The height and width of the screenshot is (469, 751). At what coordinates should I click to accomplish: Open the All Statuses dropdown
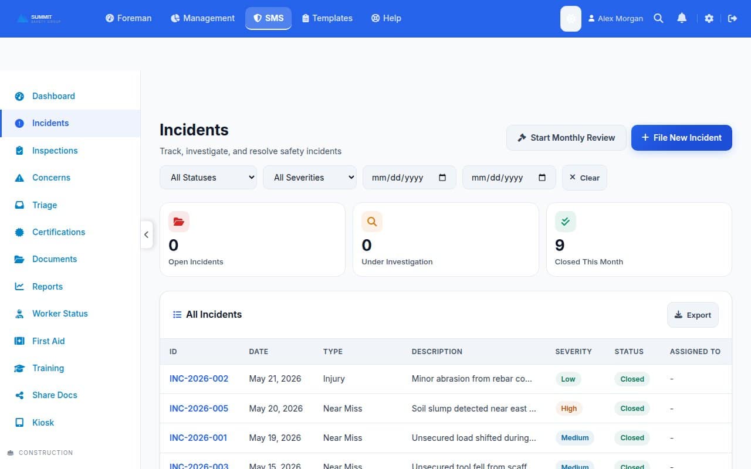tap(208, 178)
